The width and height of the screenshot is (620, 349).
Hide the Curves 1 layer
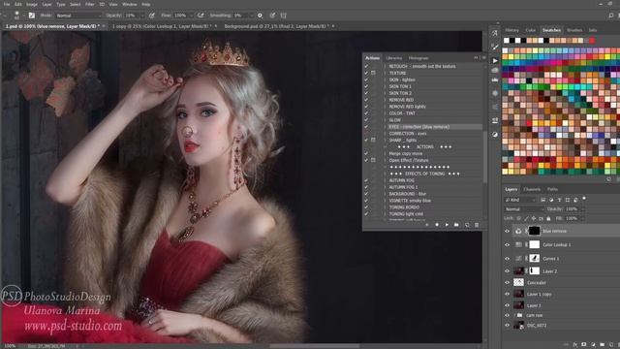pos(508,259)
